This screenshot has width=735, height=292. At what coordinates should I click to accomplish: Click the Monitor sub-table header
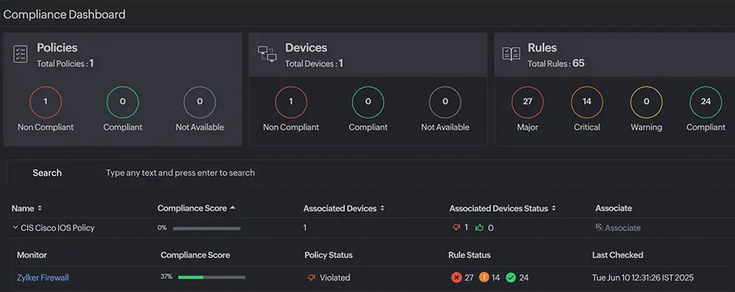tap(32, 255)
